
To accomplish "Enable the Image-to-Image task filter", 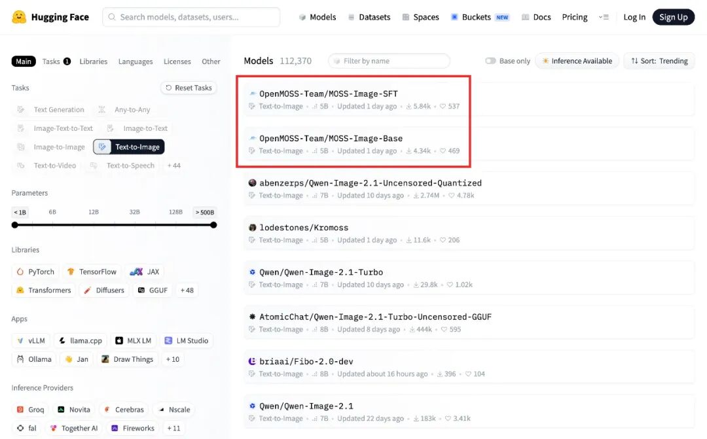I will [x=50, y=147].
